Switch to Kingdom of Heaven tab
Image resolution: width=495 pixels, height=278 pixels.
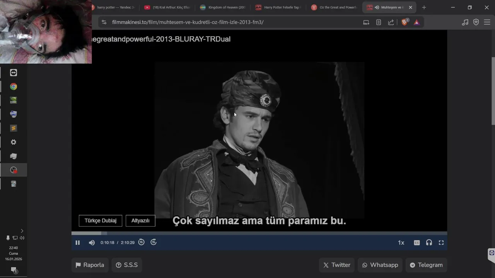223,7
